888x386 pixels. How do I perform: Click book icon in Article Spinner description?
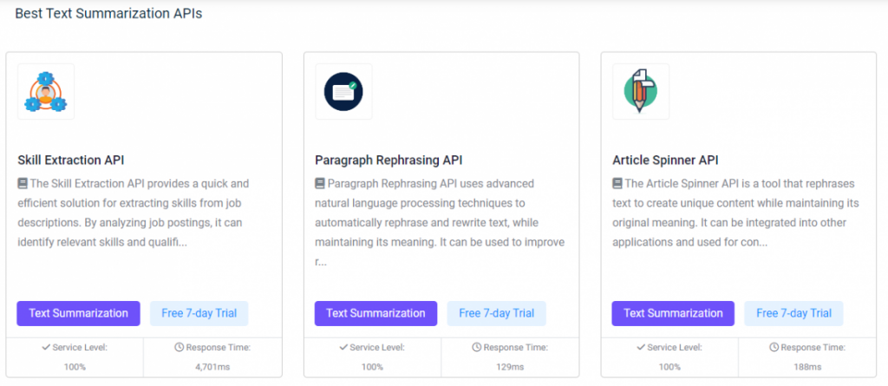point(617,184)
